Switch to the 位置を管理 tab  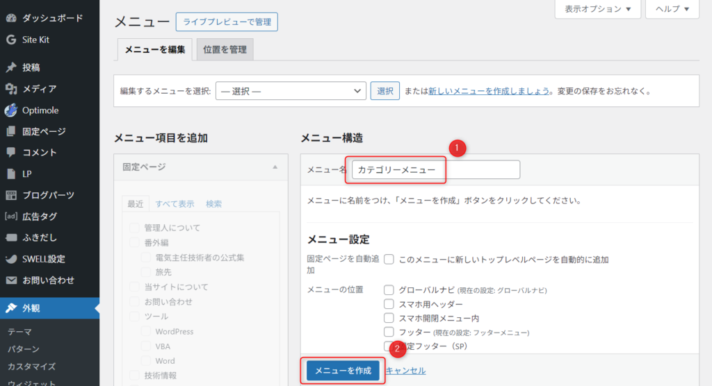[225, 49]
